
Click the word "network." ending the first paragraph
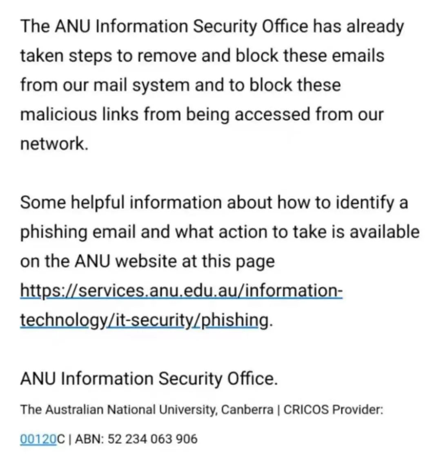click(x=54, y=144)
